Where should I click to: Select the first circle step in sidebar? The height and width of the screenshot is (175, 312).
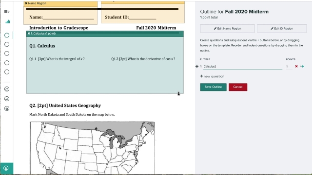coord(7,35)
